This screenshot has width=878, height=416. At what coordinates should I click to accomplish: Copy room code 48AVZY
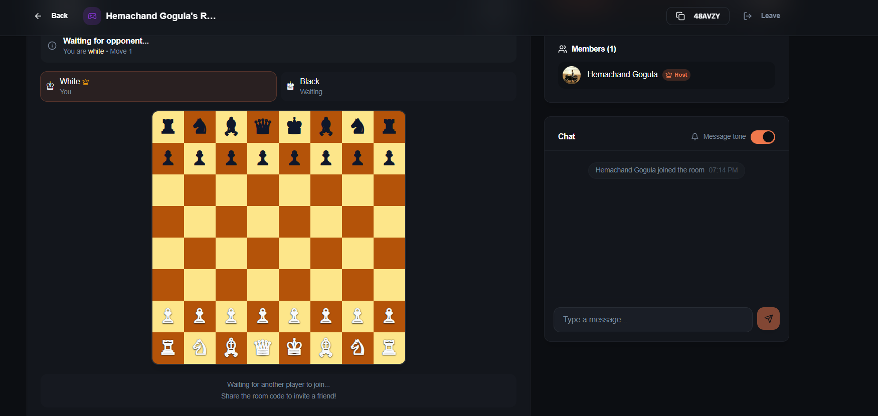(697, 16)
